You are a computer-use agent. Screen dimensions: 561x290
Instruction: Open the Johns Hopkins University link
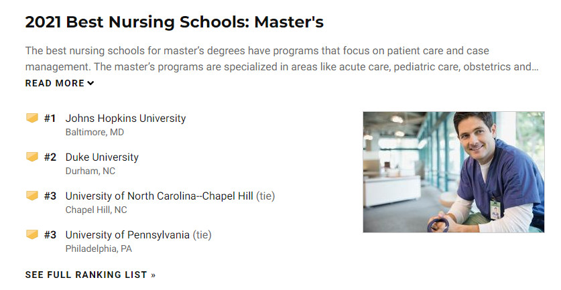click(x=125, y=119)
